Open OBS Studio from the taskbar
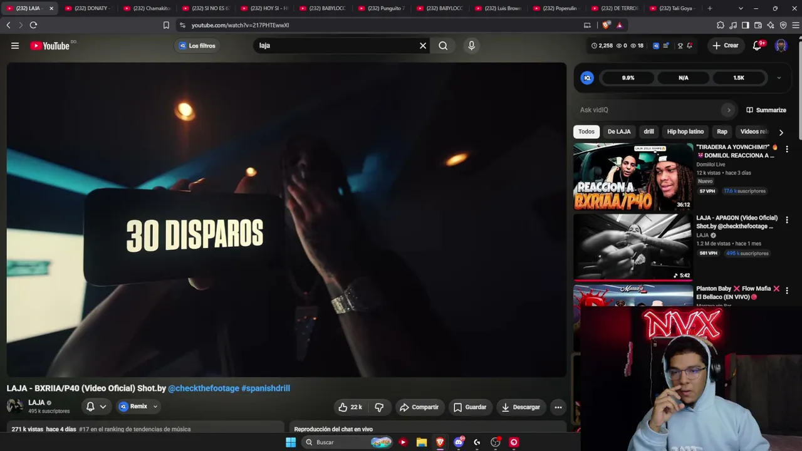This screenshot has height=451, width=802. point(496,442)
